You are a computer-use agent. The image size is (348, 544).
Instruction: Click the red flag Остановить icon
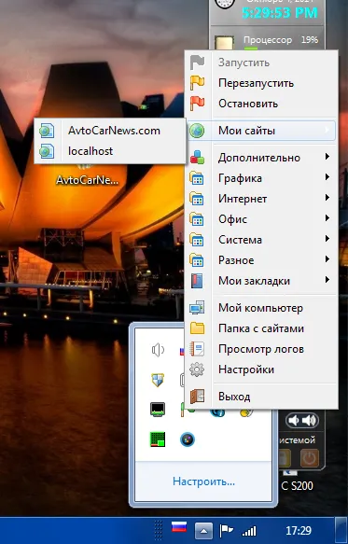click(197, 104)
